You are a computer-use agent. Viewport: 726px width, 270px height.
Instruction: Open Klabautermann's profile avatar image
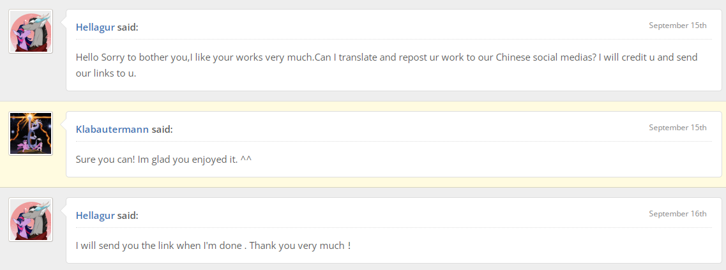(x=31, y=133)
